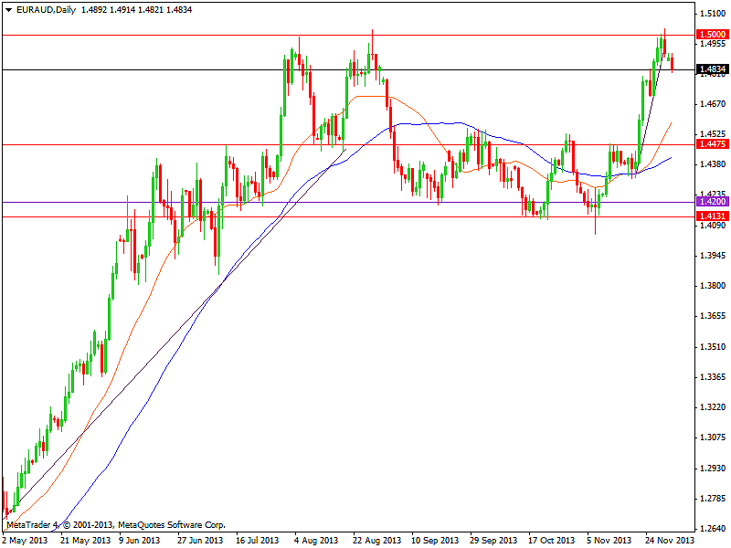
Task: Click the 2 May 2013 date label
Action: (25, 540)
